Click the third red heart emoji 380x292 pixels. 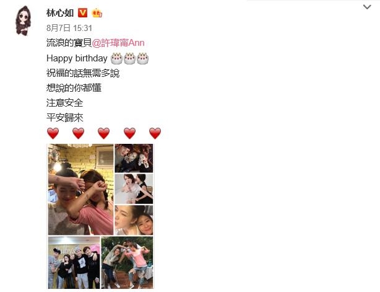104,133
